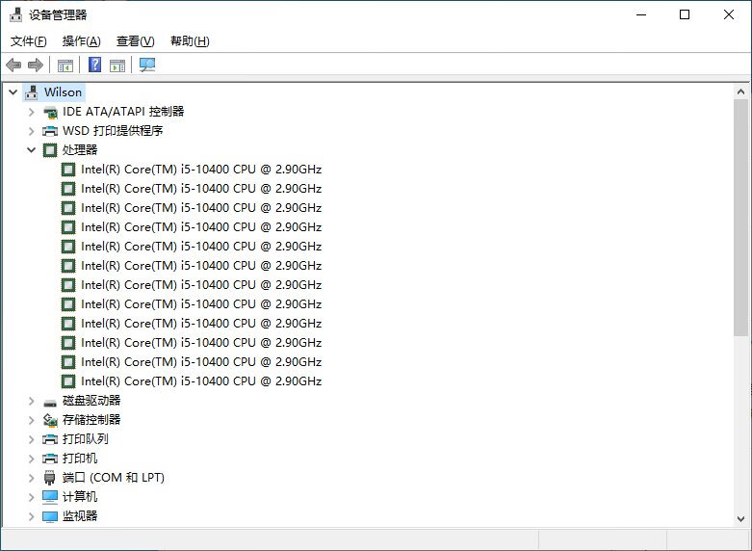Click the Device Manager title bar icon
The width and height of the screenshot is (752, 551).
coord(15,14)
